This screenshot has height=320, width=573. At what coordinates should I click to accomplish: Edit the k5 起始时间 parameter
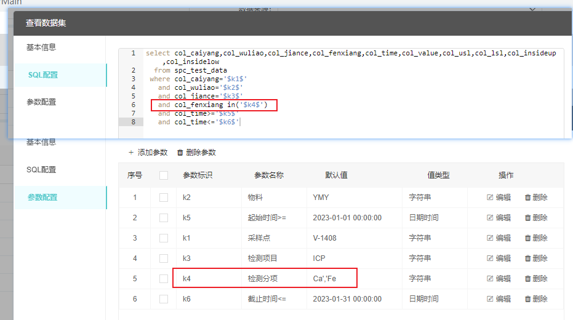[499, 218]
